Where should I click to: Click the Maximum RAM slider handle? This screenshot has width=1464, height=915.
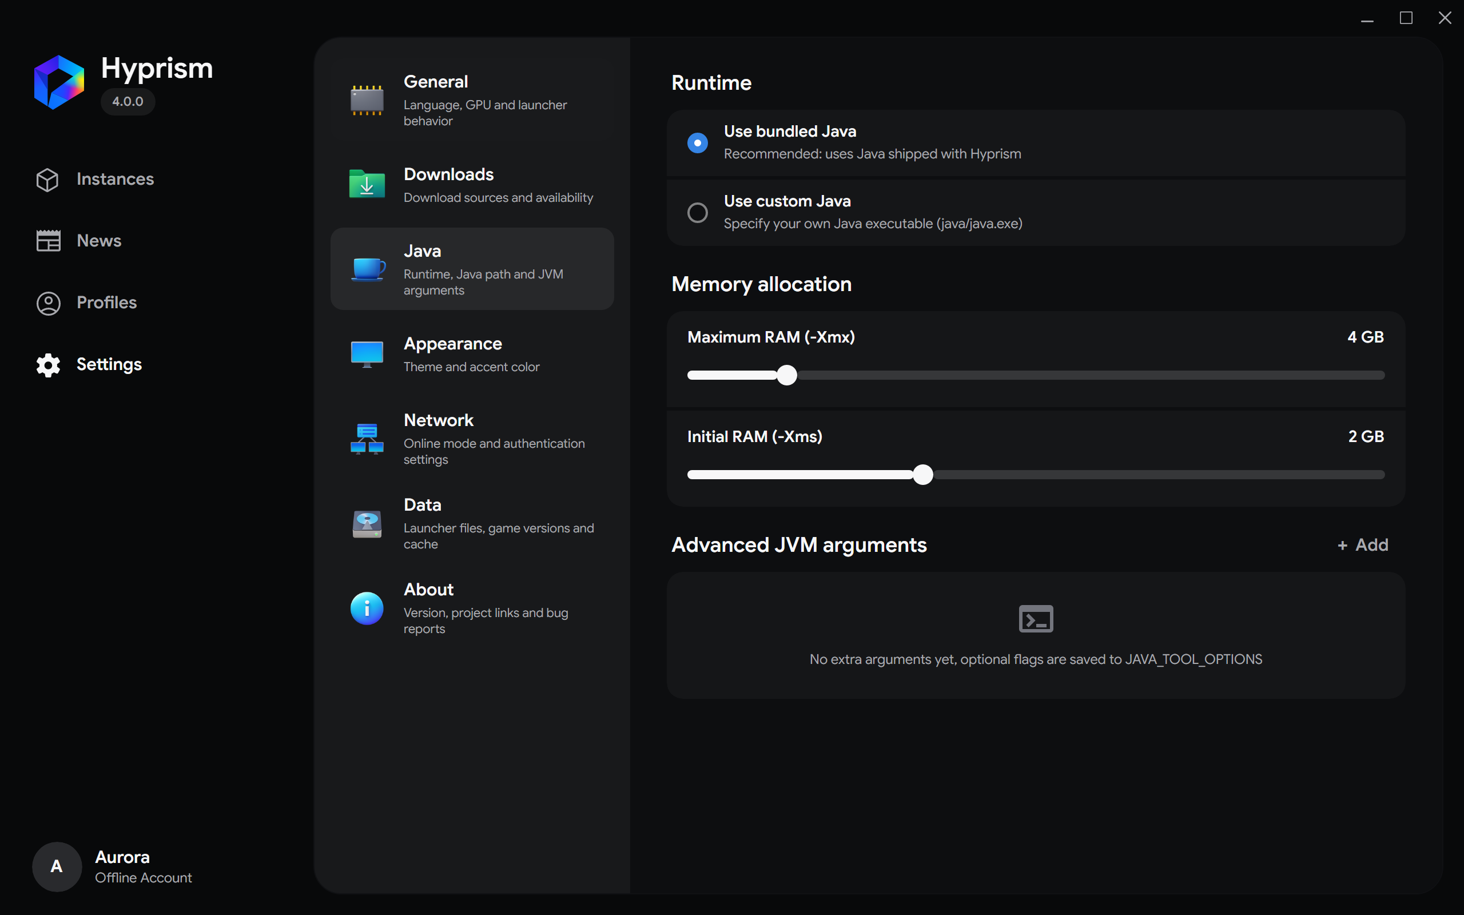(x=786, y=375)
